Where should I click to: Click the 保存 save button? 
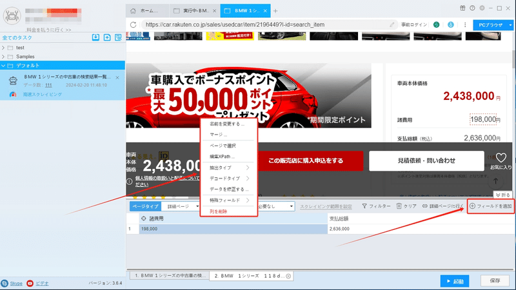pos(495,281)
